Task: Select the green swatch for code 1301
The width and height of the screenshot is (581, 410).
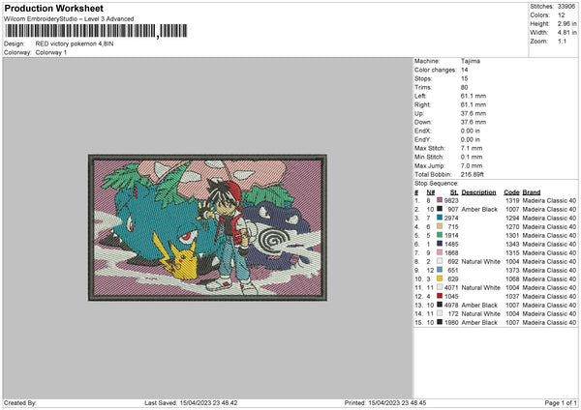Action: pos(440,235)
